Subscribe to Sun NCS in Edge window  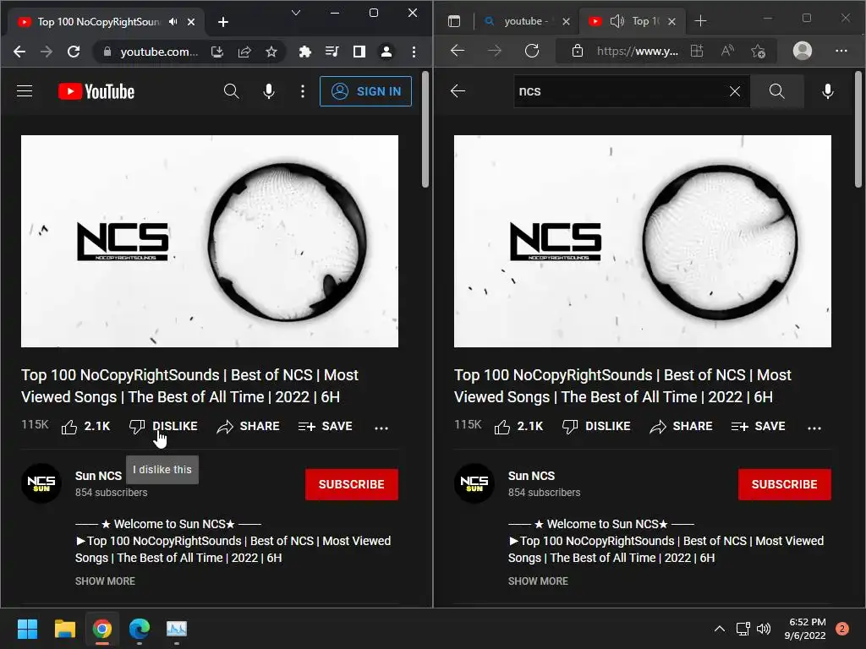(785, 484)
